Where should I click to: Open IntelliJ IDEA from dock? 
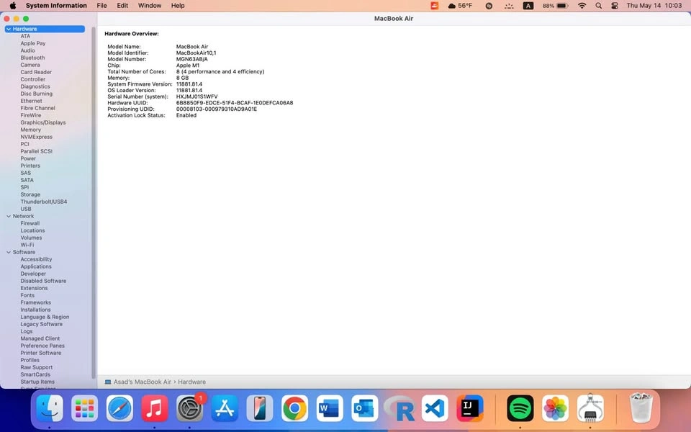pyautogui.click(x=470, y=408)
